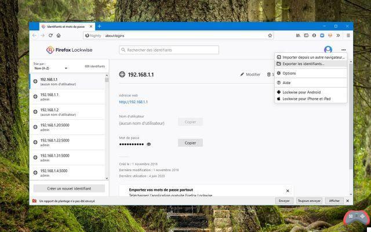Select the 192.168.1.4:5000 login
This screenshot has width=371, height=232.
click(x=68, y=173)
